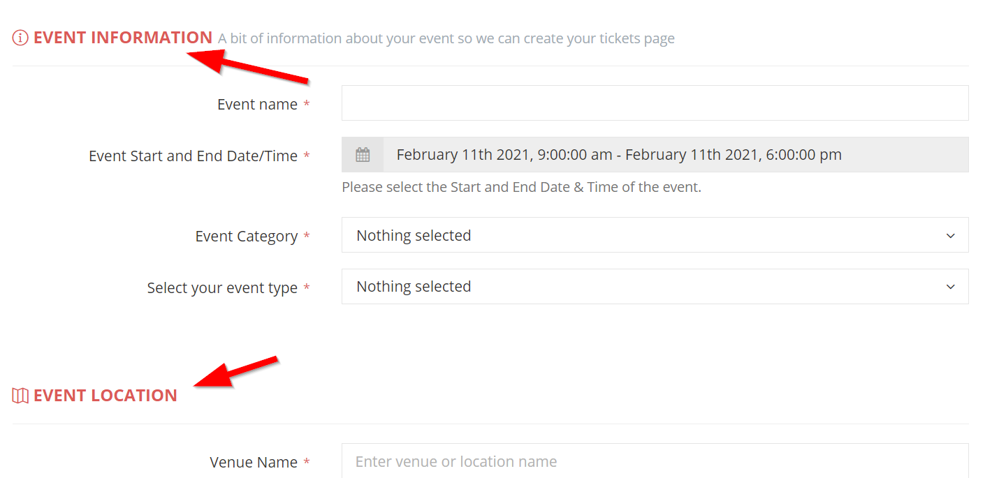Focus the Event name text field
This screenshot has height=478, width=1006.
pyautogui.click(x=654, y=103)
